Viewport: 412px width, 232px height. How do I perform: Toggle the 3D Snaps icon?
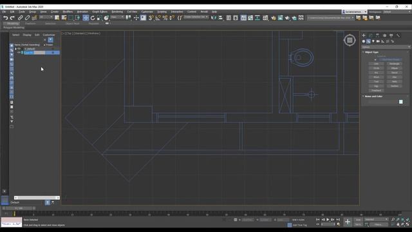151,18
